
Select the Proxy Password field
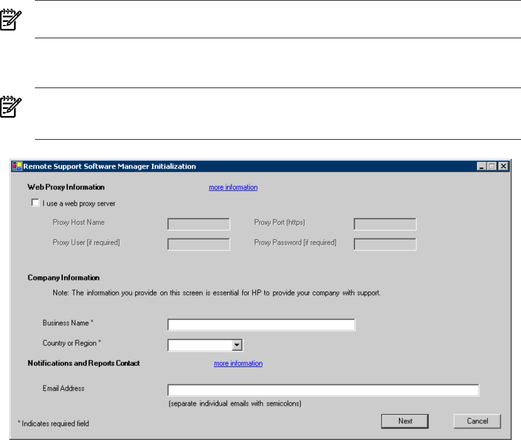(x=385, y=244)
